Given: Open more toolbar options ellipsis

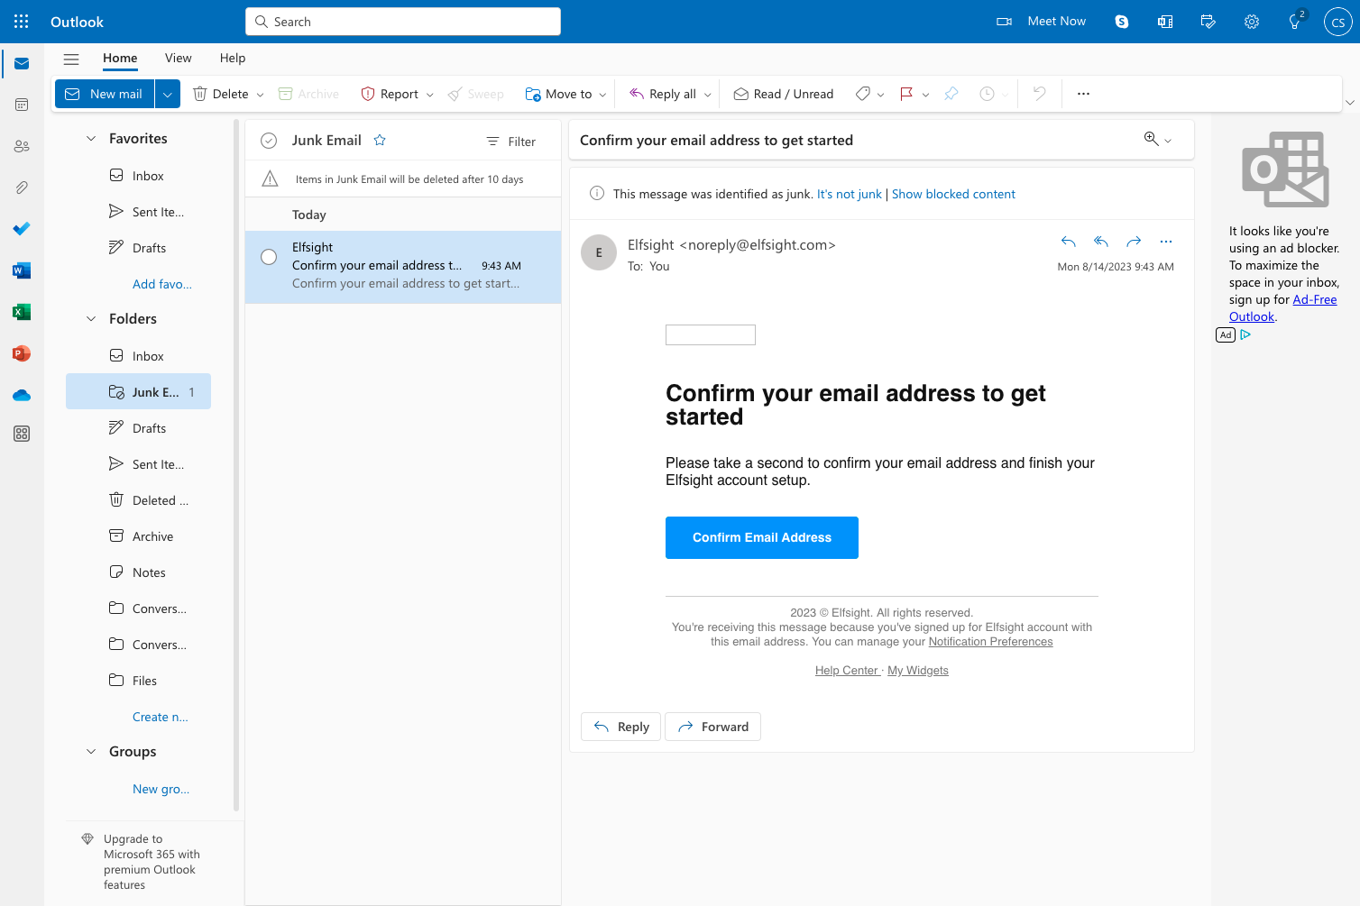Looking at the screenshot, I should click(1084, 94).
